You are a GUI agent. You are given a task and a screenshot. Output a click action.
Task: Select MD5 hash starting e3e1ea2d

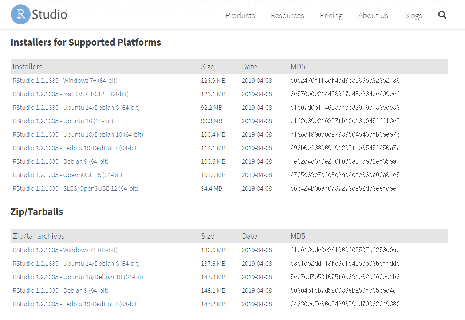click(345, 264)
